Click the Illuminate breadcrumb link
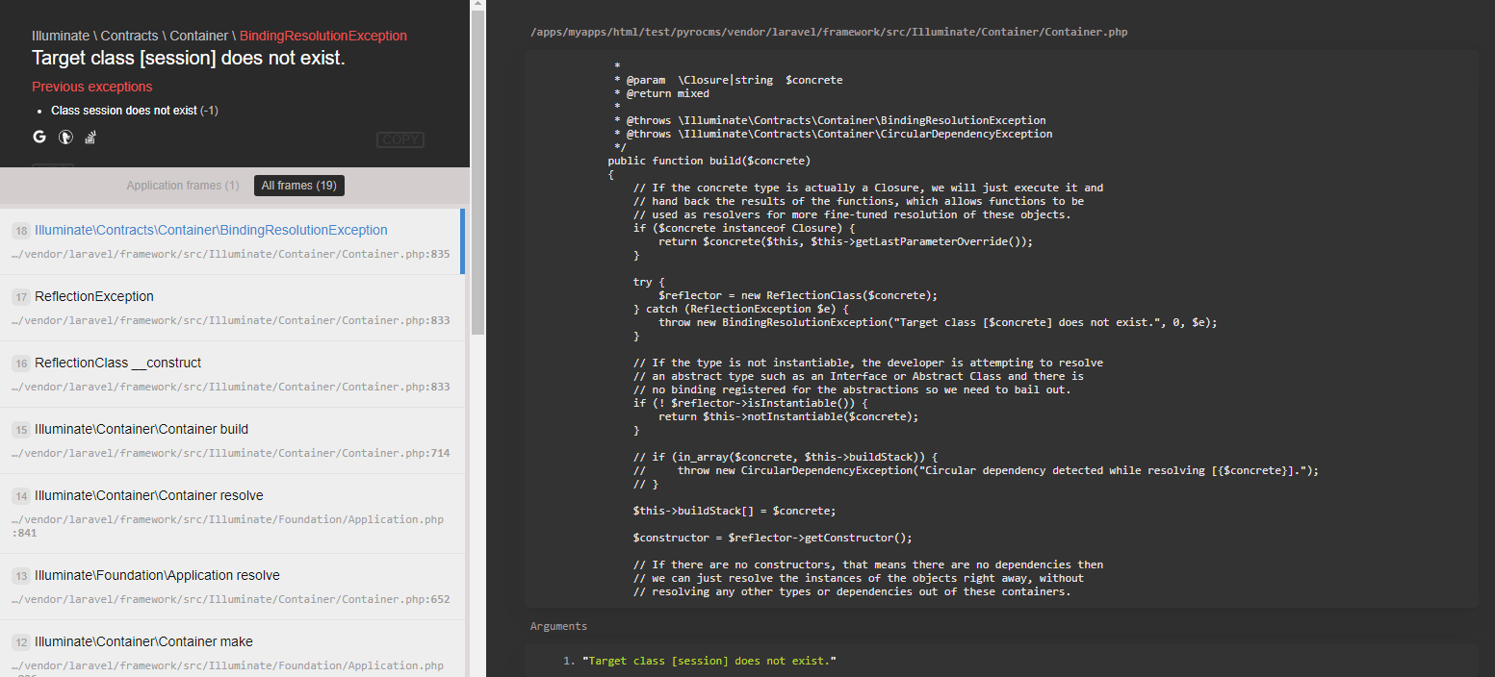 61,35
